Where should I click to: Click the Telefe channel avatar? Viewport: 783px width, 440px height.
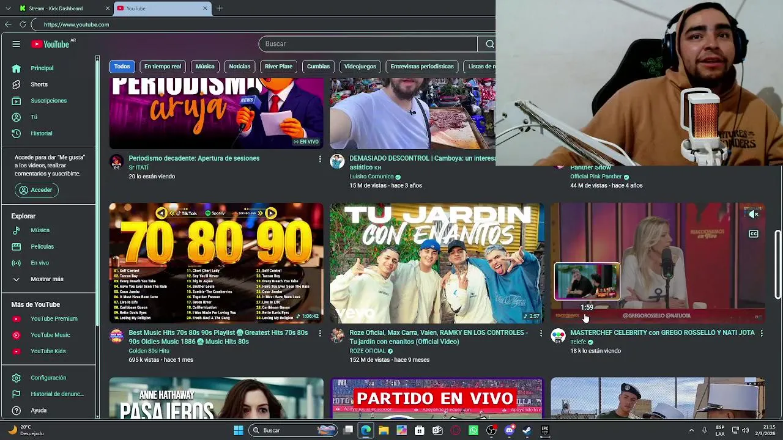[x=558, y=336]
